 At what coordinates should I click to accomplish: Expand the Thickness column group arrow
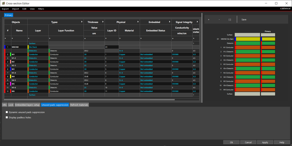pos(103,22)
